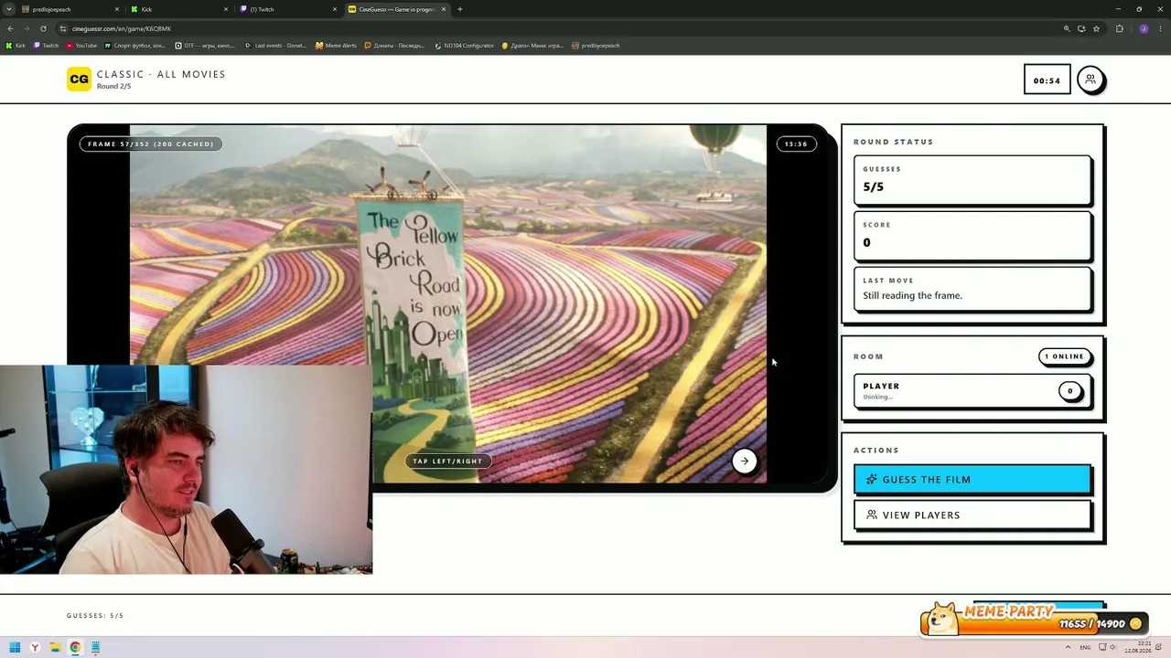Click the View Players button
This screenshot has height=658, width=1171.
coord(972,515)
